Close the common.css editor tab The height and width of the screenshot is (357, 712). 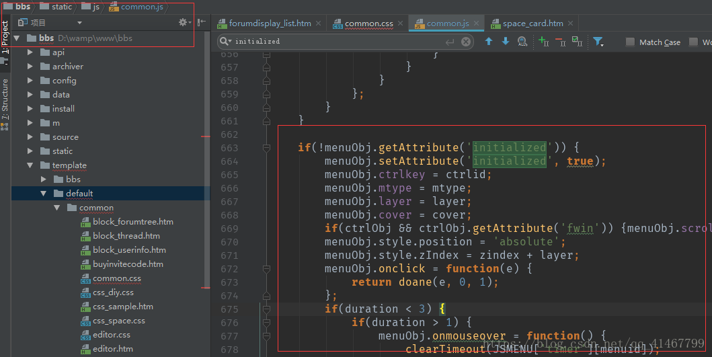pyautogui.click(x=400, y=23)
